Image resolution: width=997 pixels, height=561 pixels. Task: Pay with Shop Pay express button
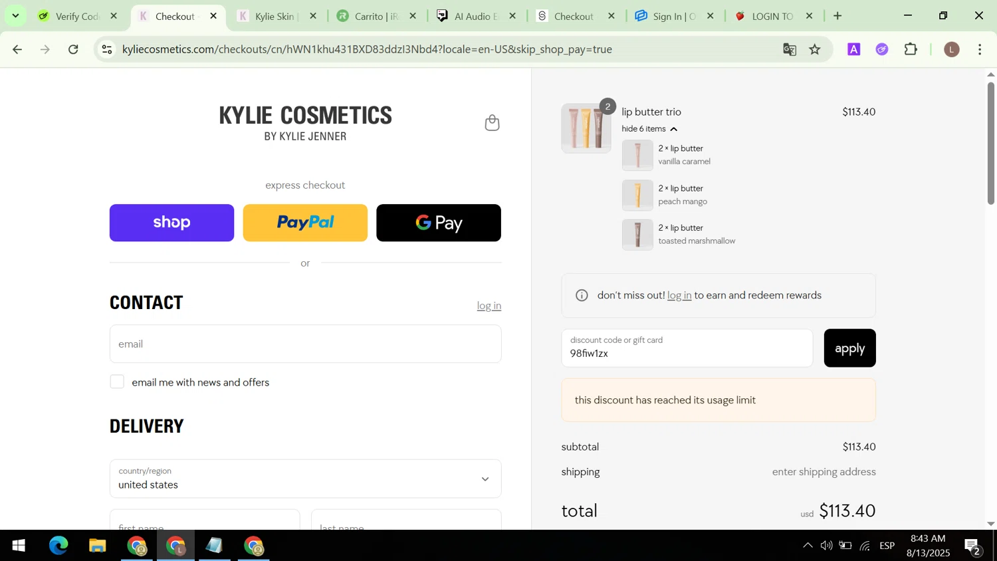pyautogui.click(x=171, y=223)
